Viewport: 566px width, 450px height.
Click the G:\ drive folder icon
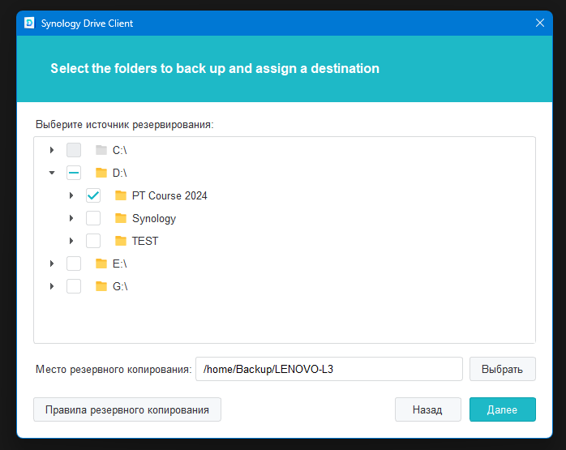[x=101, y=286]
